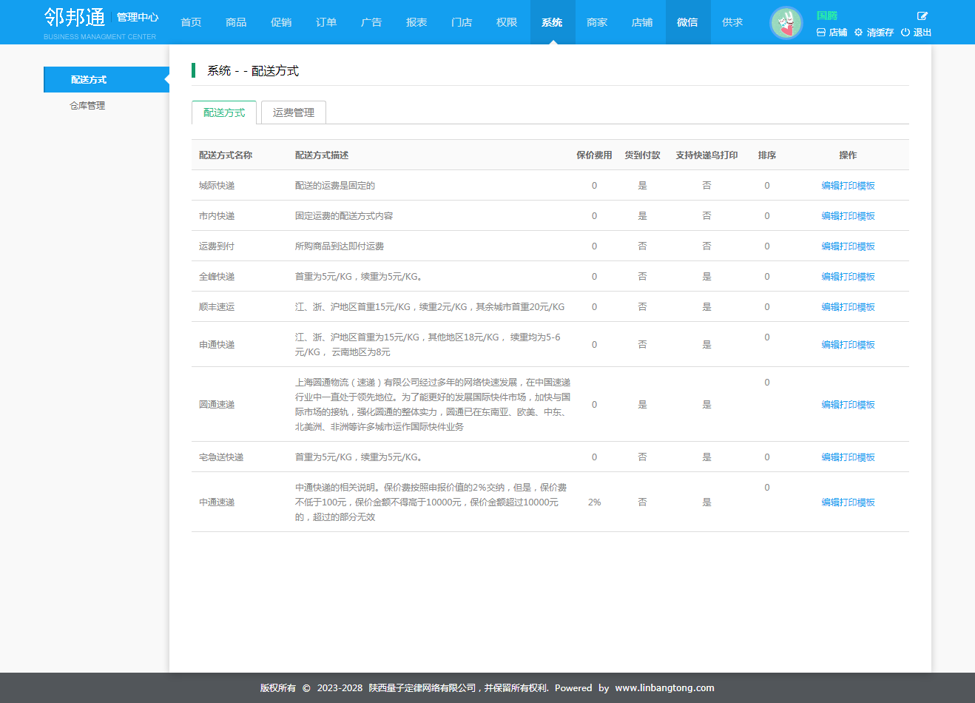The width and height of the screenshot is (975, 703).
Task: Click the 退出 power icon
Action: click(x=905, y=33)
